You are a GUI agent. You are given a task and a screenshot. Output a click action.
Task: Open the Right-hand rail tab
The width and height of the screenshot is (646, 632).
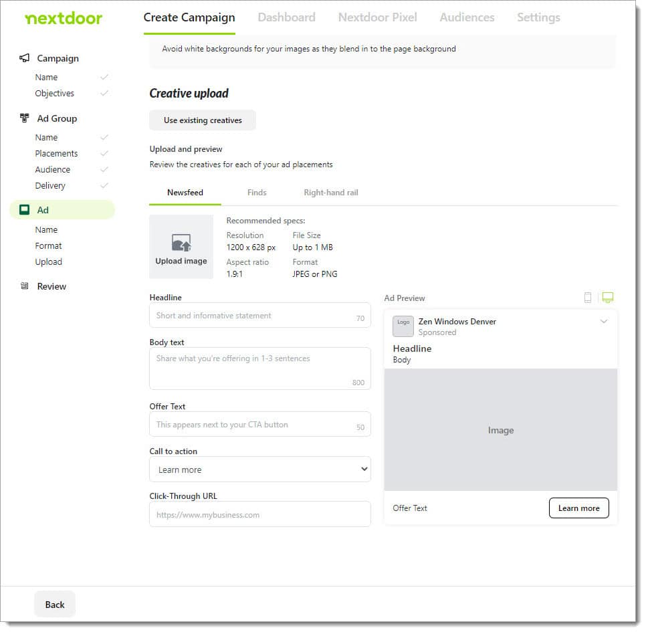click(330, 192)
